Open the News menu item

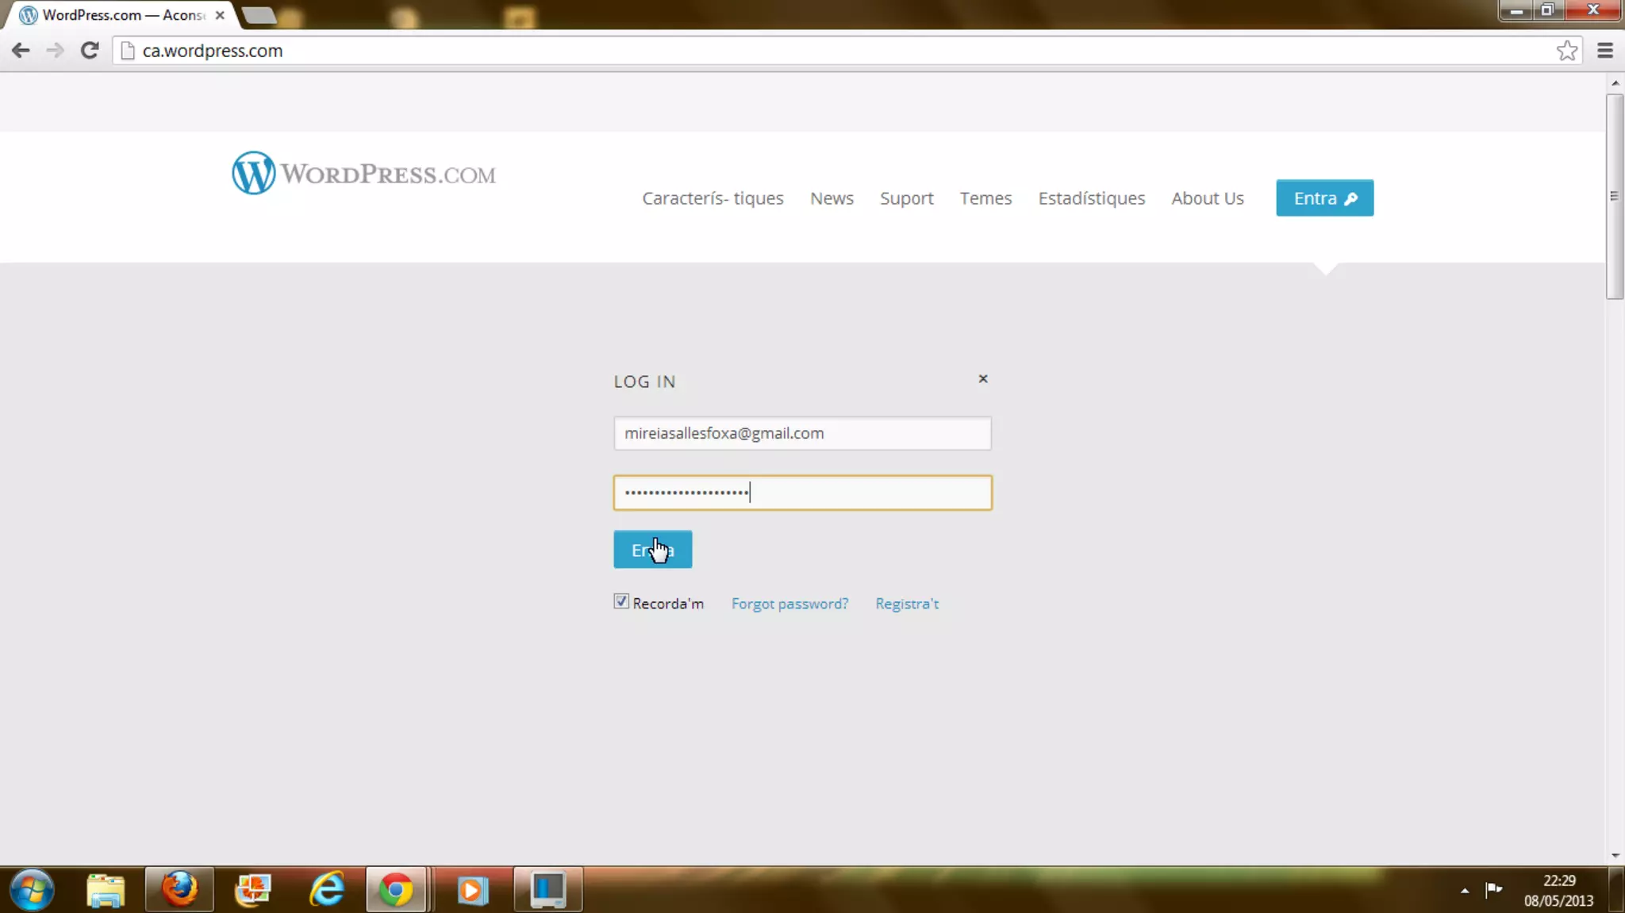click(x=832, y=198)
